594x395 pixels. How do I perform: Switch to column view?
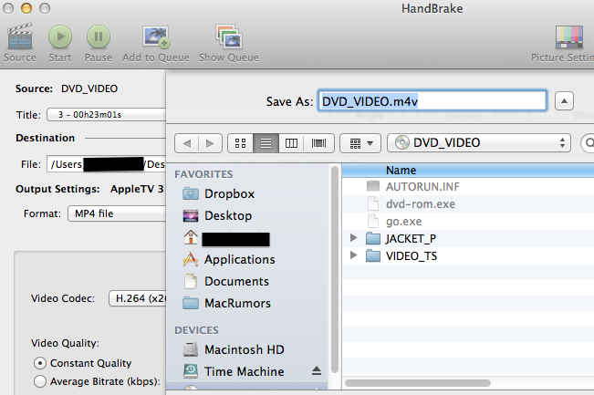point(291,143)
